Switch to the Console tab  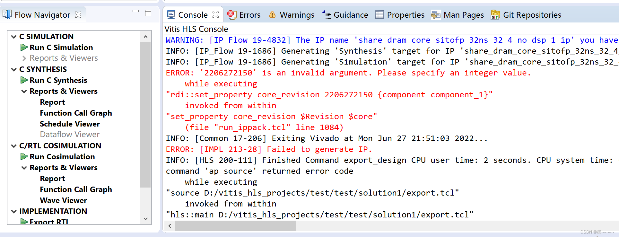tap(193, 15)
